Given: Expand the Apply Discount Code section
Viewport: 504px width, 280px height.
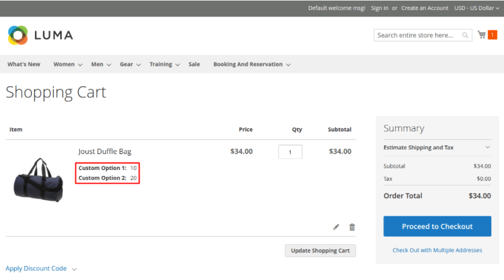Looking at the screenshot, I should (x=41, y=268).
